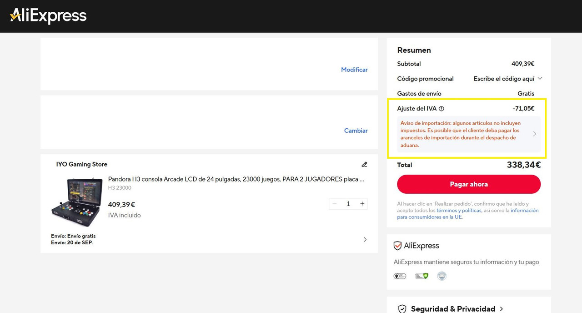
Task: Click the Cambiar link
Action: [356, 131]
